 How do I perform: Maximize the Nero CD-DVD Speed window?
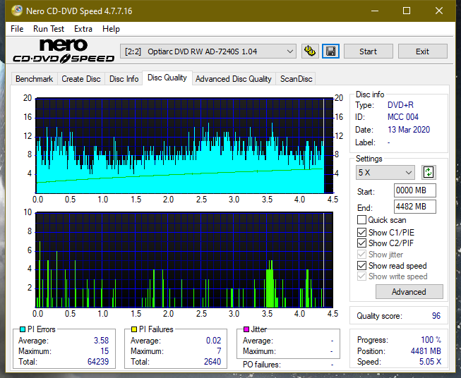[x=407, y=11]
